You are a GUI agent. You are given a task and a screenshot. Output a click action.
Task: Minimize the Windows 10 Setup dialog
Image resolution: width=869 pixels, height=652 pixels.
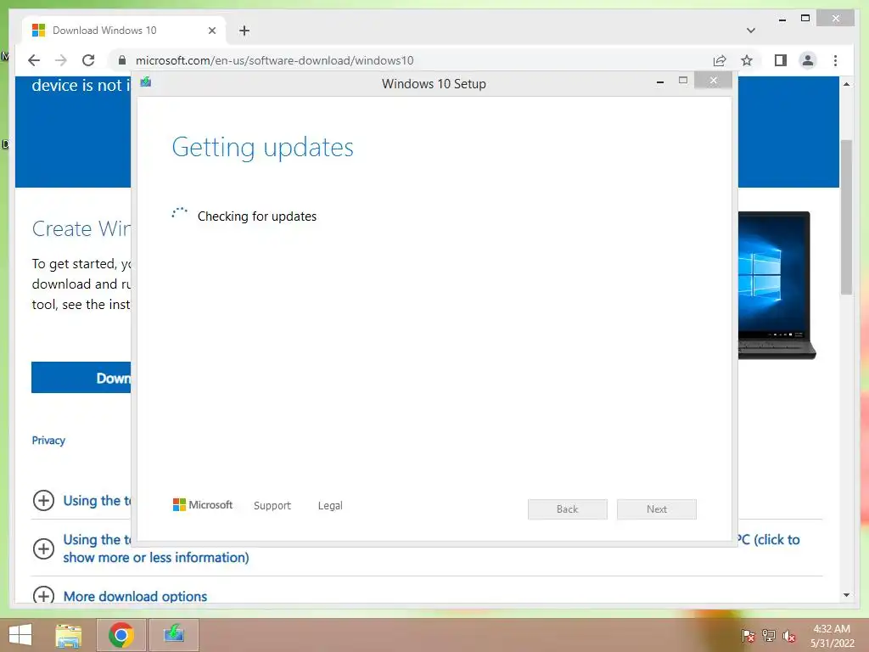pyautogui.click(x=660, y=81)
